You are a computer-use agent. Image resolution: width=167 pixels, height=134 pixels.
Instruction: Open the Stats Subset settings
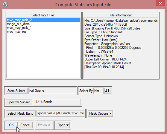pos(16,91)
